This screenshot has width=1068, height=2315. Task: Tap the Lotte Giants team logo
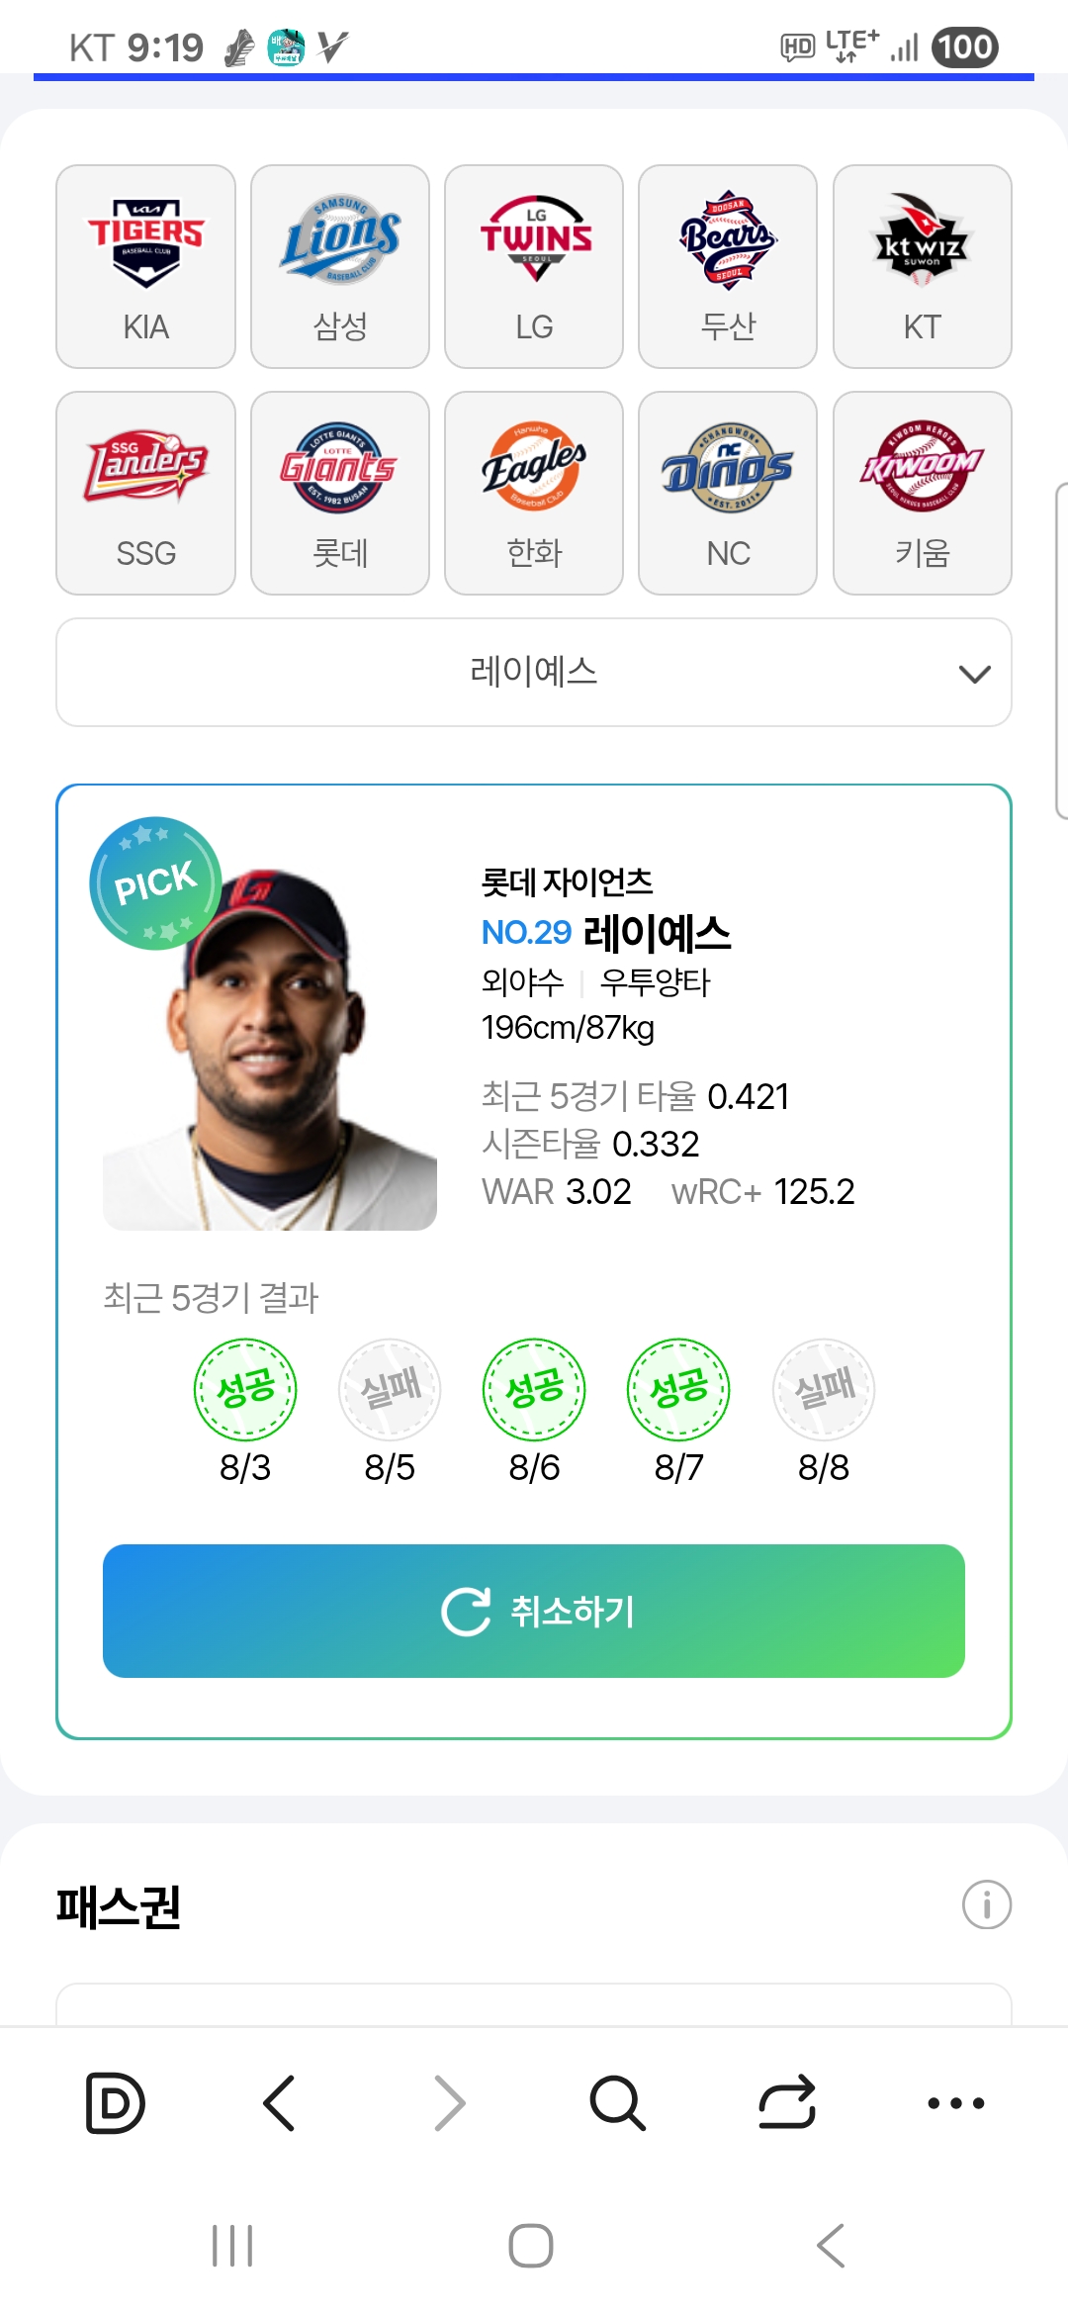pos(338,467)
